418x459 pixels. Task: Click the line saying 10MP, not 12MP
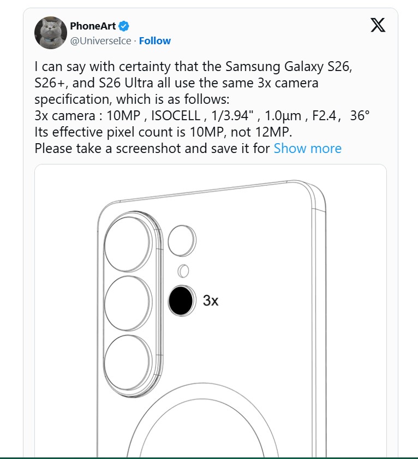click(163, 132)
